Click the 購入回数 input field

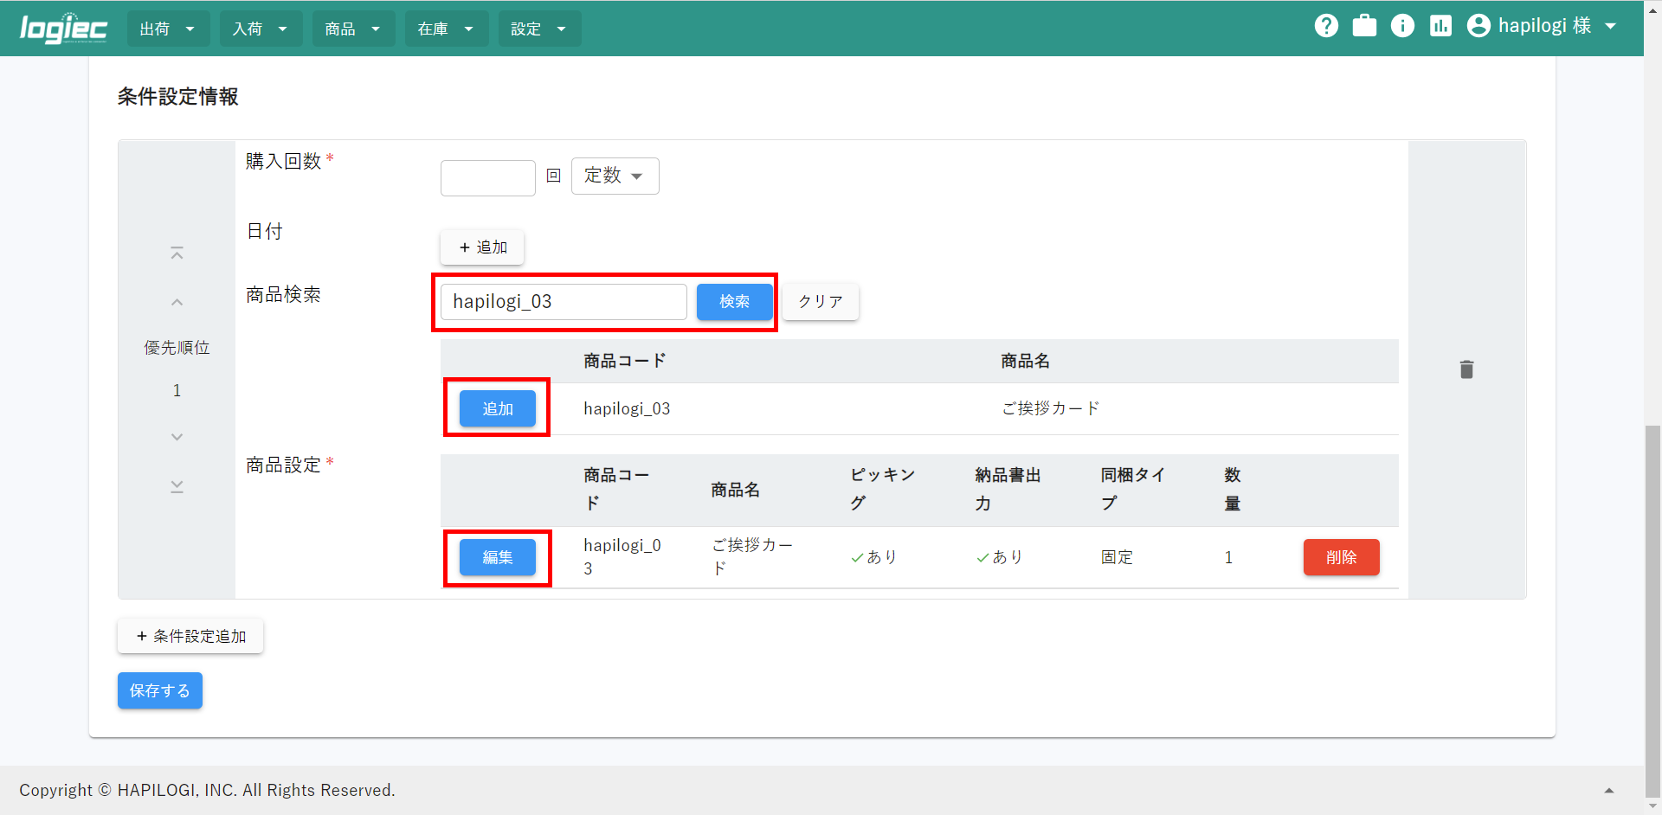488,178
